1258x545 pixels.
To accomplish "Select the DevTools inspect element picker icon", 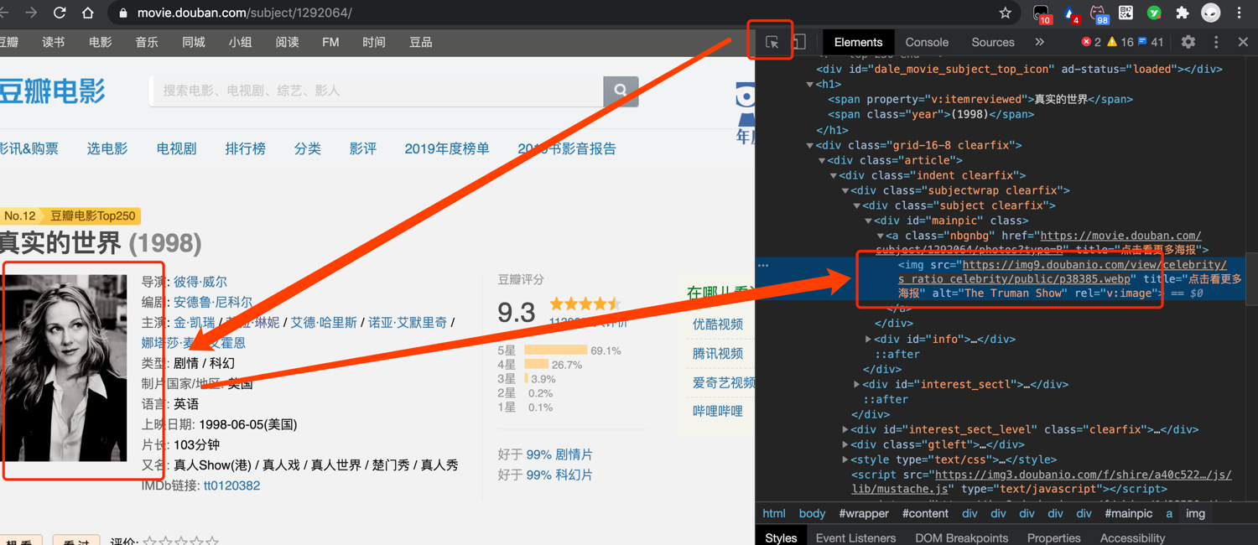I will (772, 42).
